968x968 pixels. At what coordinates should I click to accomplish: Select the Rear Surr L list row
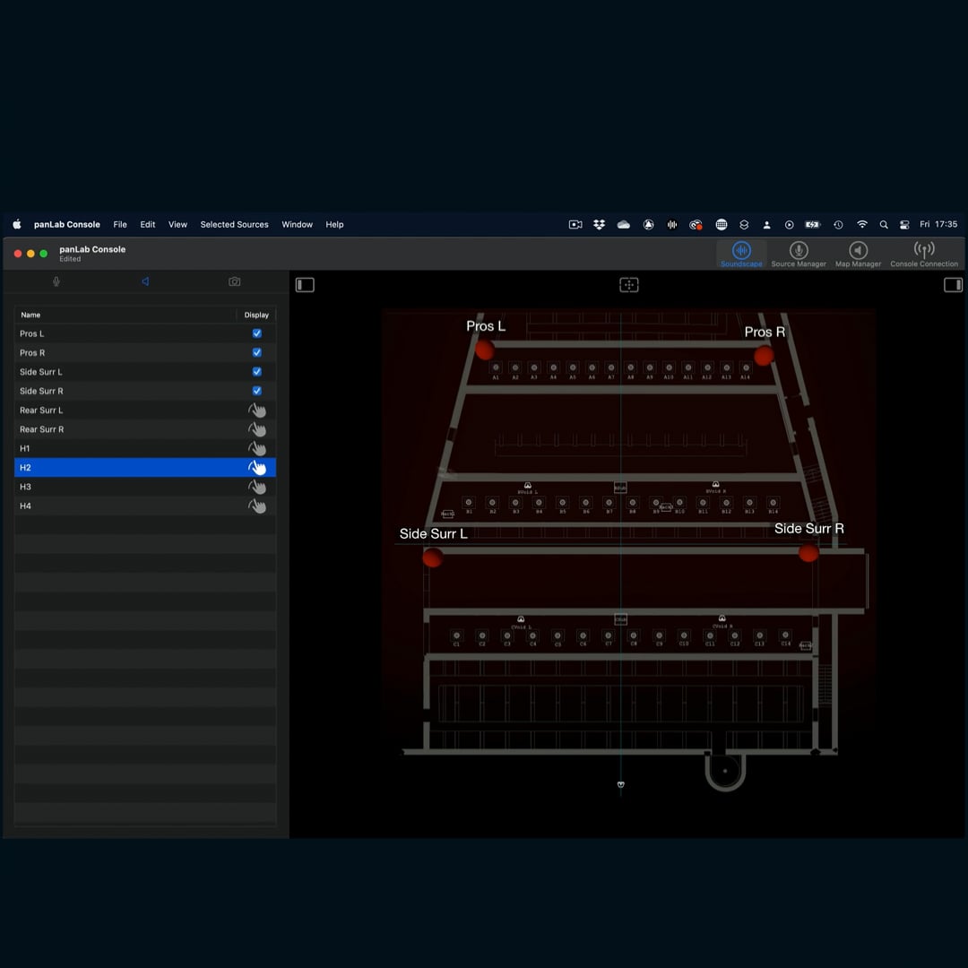coord(145,410)
